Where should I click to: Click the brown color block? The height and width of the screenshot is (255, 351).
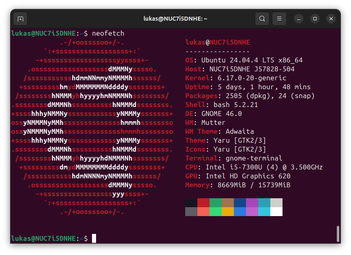point(228,203)
